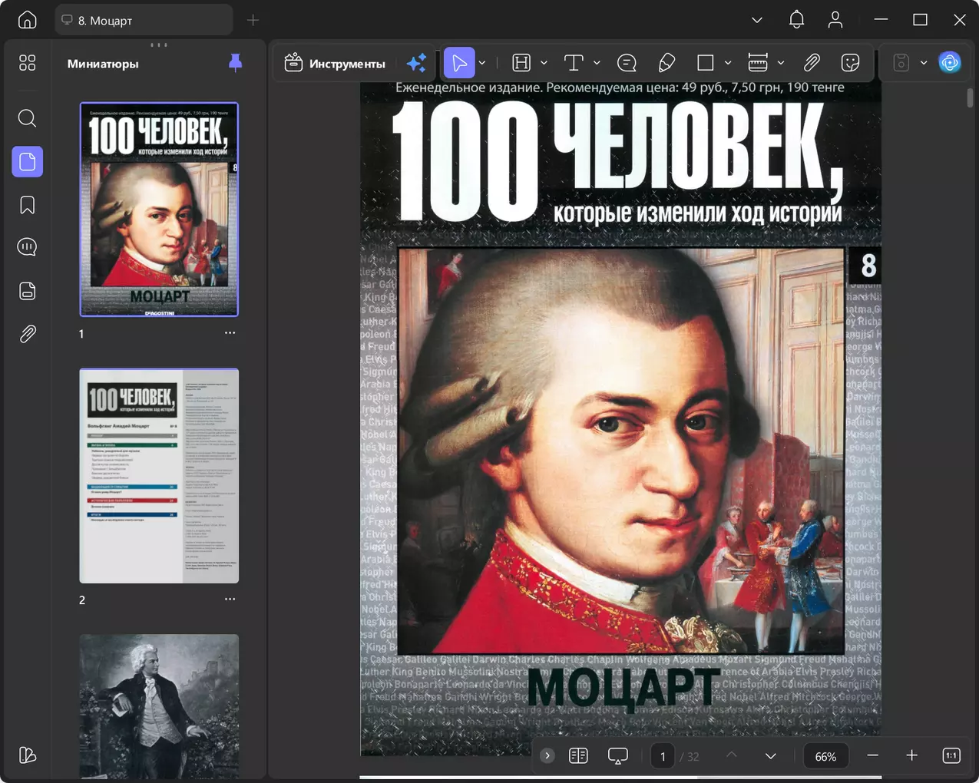Click the horizontal document scrollbar

point(529,778)
